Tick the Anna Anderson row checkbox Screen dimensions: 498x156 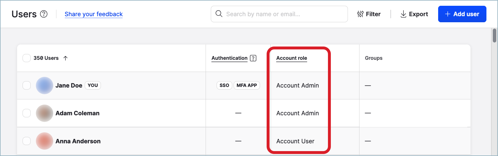coord(27,141)
